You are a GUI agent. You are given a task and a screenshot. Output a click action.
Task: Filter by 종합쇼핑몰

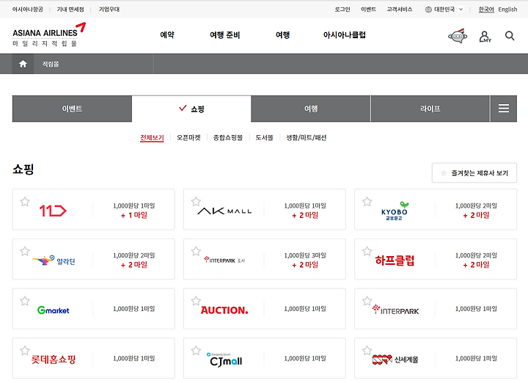pyautogui.click(x=228, y=138)
